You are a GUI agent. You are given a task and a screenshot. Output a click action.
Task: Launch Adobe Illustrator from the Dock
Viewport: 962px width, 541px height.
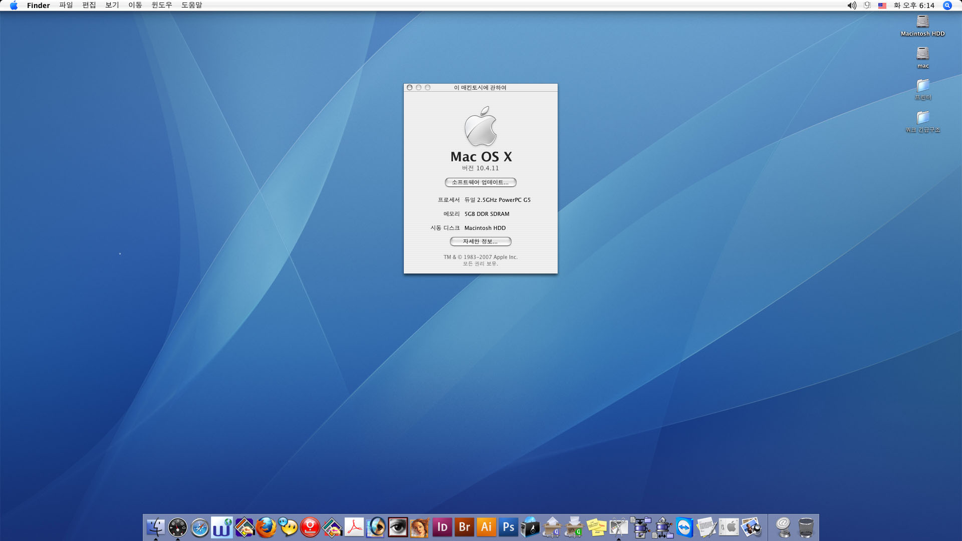(x=486, y=527)
